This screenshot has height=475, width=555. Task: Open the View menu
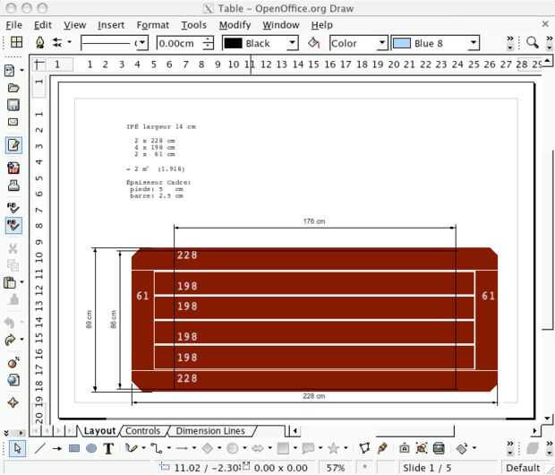click(74, 25)
